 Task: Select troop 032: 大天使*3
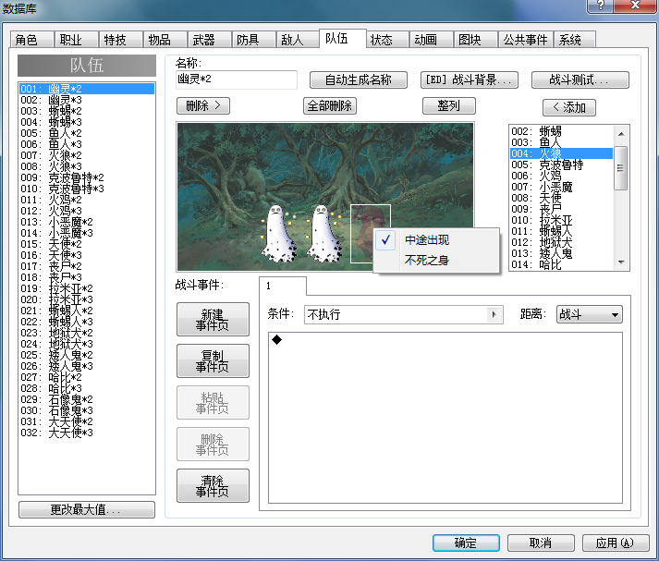[87, 433]
